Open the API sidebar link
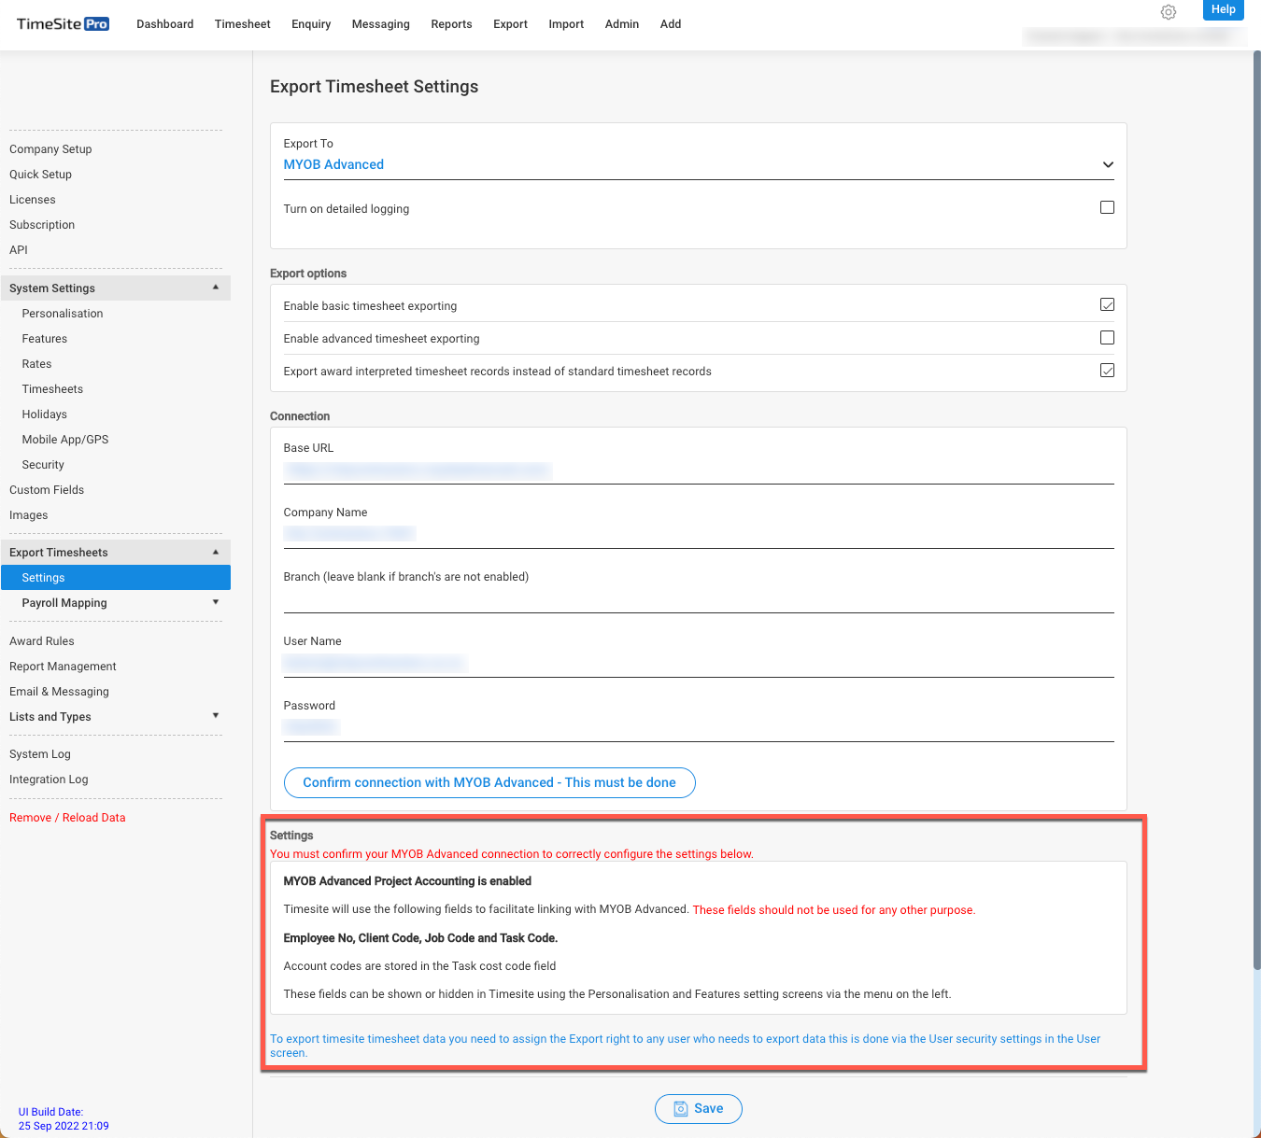This screenshot has height=1138, width=1261. [x=19, y=250]
